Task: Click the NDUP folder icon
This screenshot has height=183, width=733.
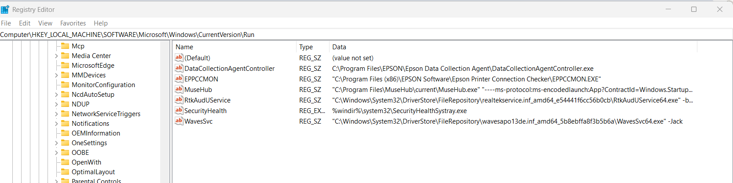Action: (x=65, y=104)
